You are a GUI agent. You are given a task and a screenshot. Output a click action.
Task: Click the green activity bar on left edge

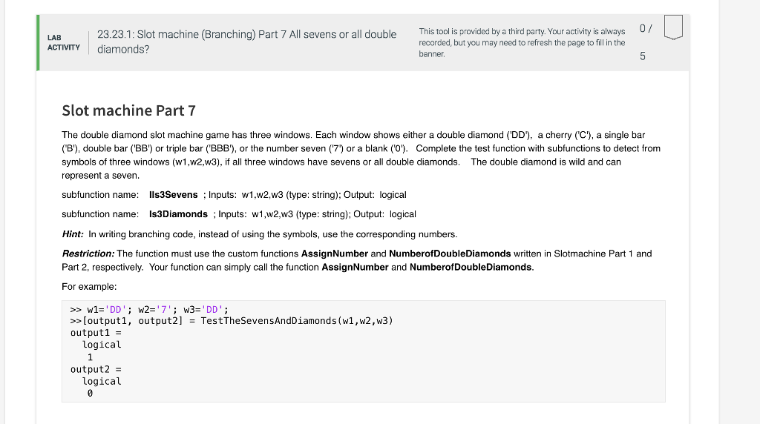(x=39, y=42)
